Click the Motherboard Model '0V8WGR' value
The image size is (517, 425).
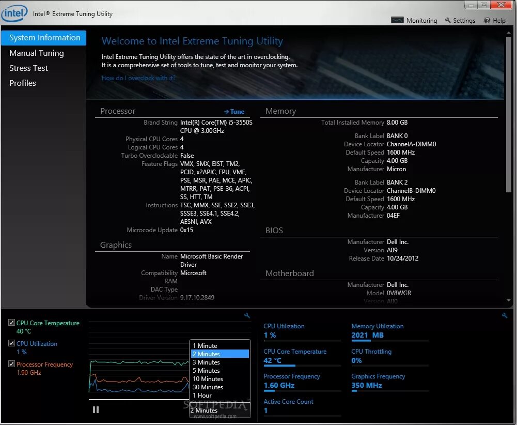(399, 293)
